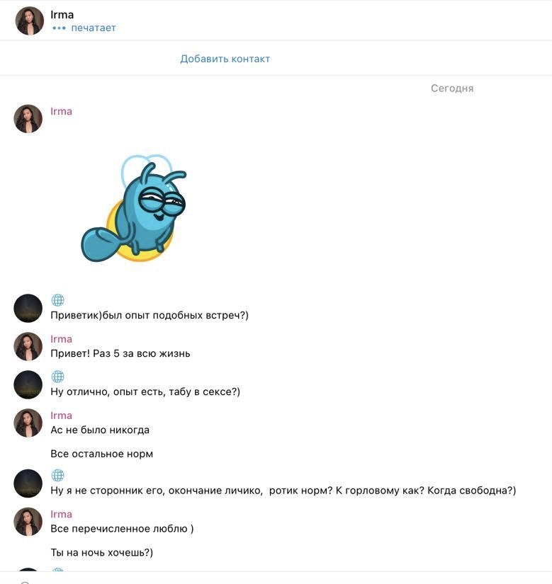This screenshot has height=584, width=552.
Task: Click the dark avatar beside табу message
Action: tap(28, 385)
